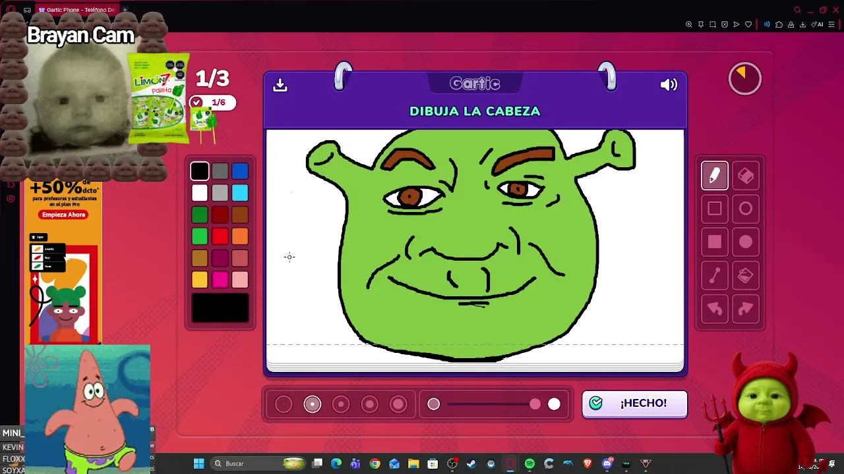Pick the salmon color swatch
This screenshot has width=844, height=474.
(x=240, y=258)
